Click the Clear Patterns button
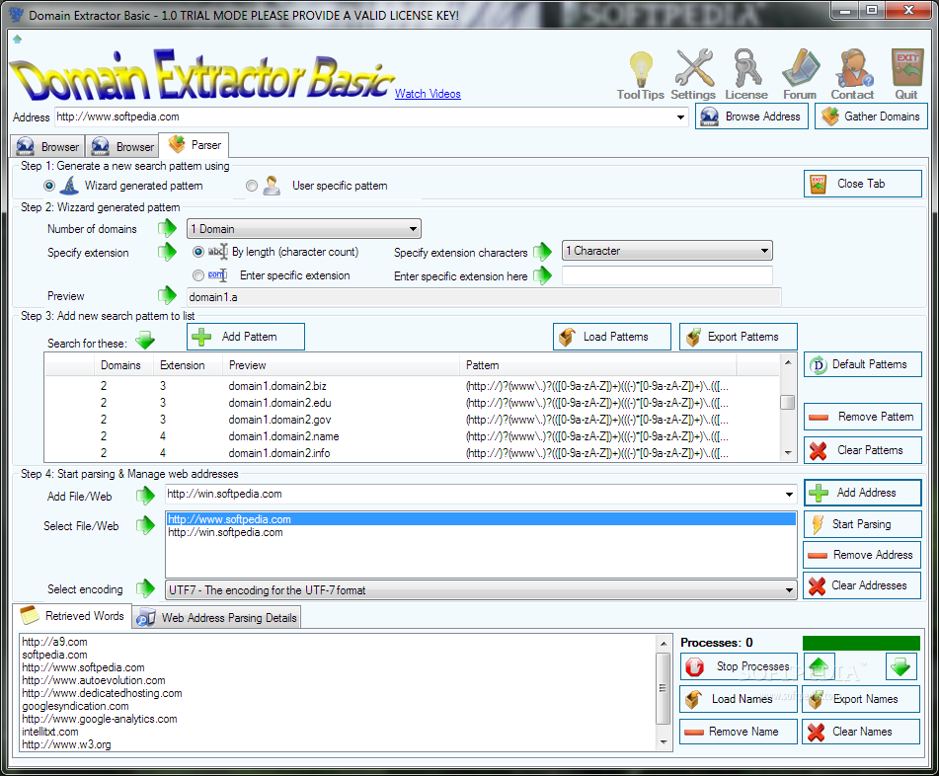Screen dimensions: 939x776 click(862, 450)
